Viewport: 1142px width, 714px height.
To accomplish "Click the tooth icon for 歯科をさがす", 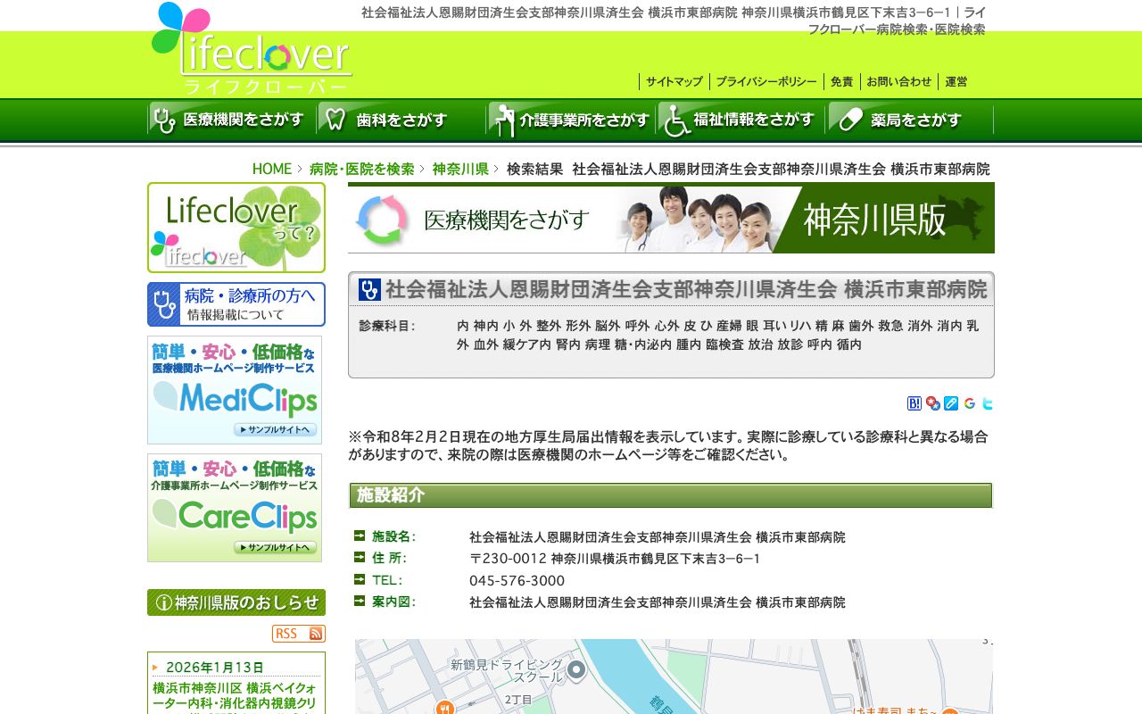I will [x=335, y=118].
